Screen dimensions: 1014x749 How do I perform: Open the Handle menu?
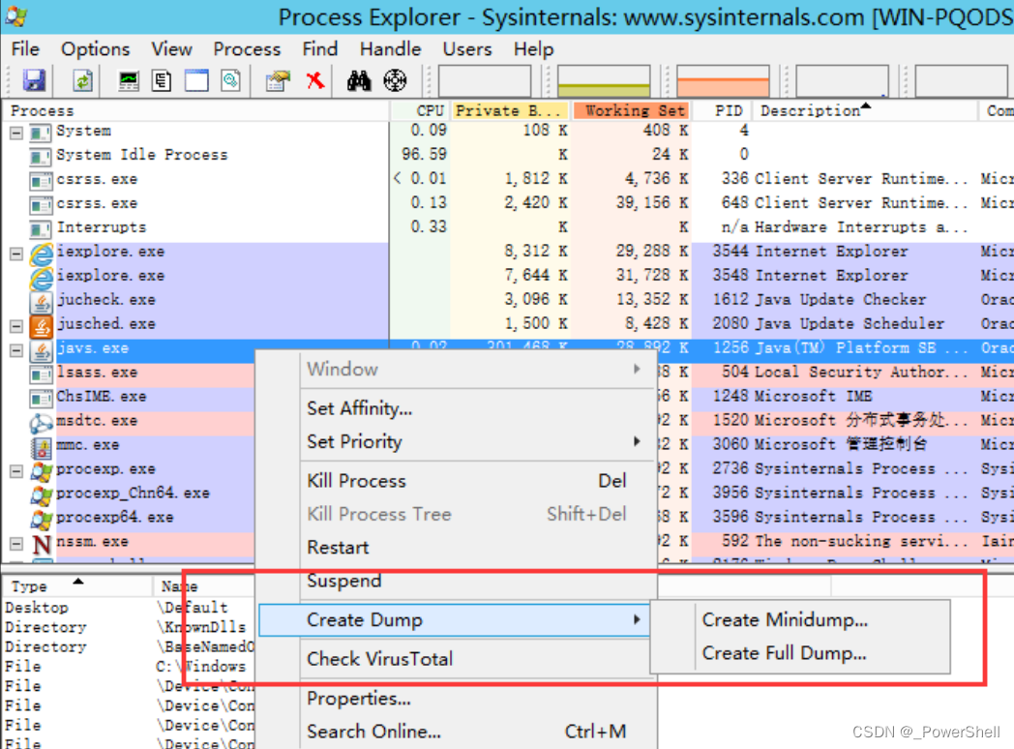[x=390, y=49]
